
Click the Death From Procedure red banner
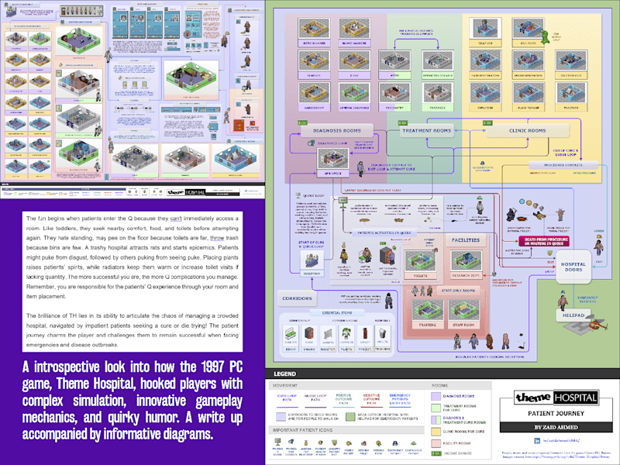point(546,241)
